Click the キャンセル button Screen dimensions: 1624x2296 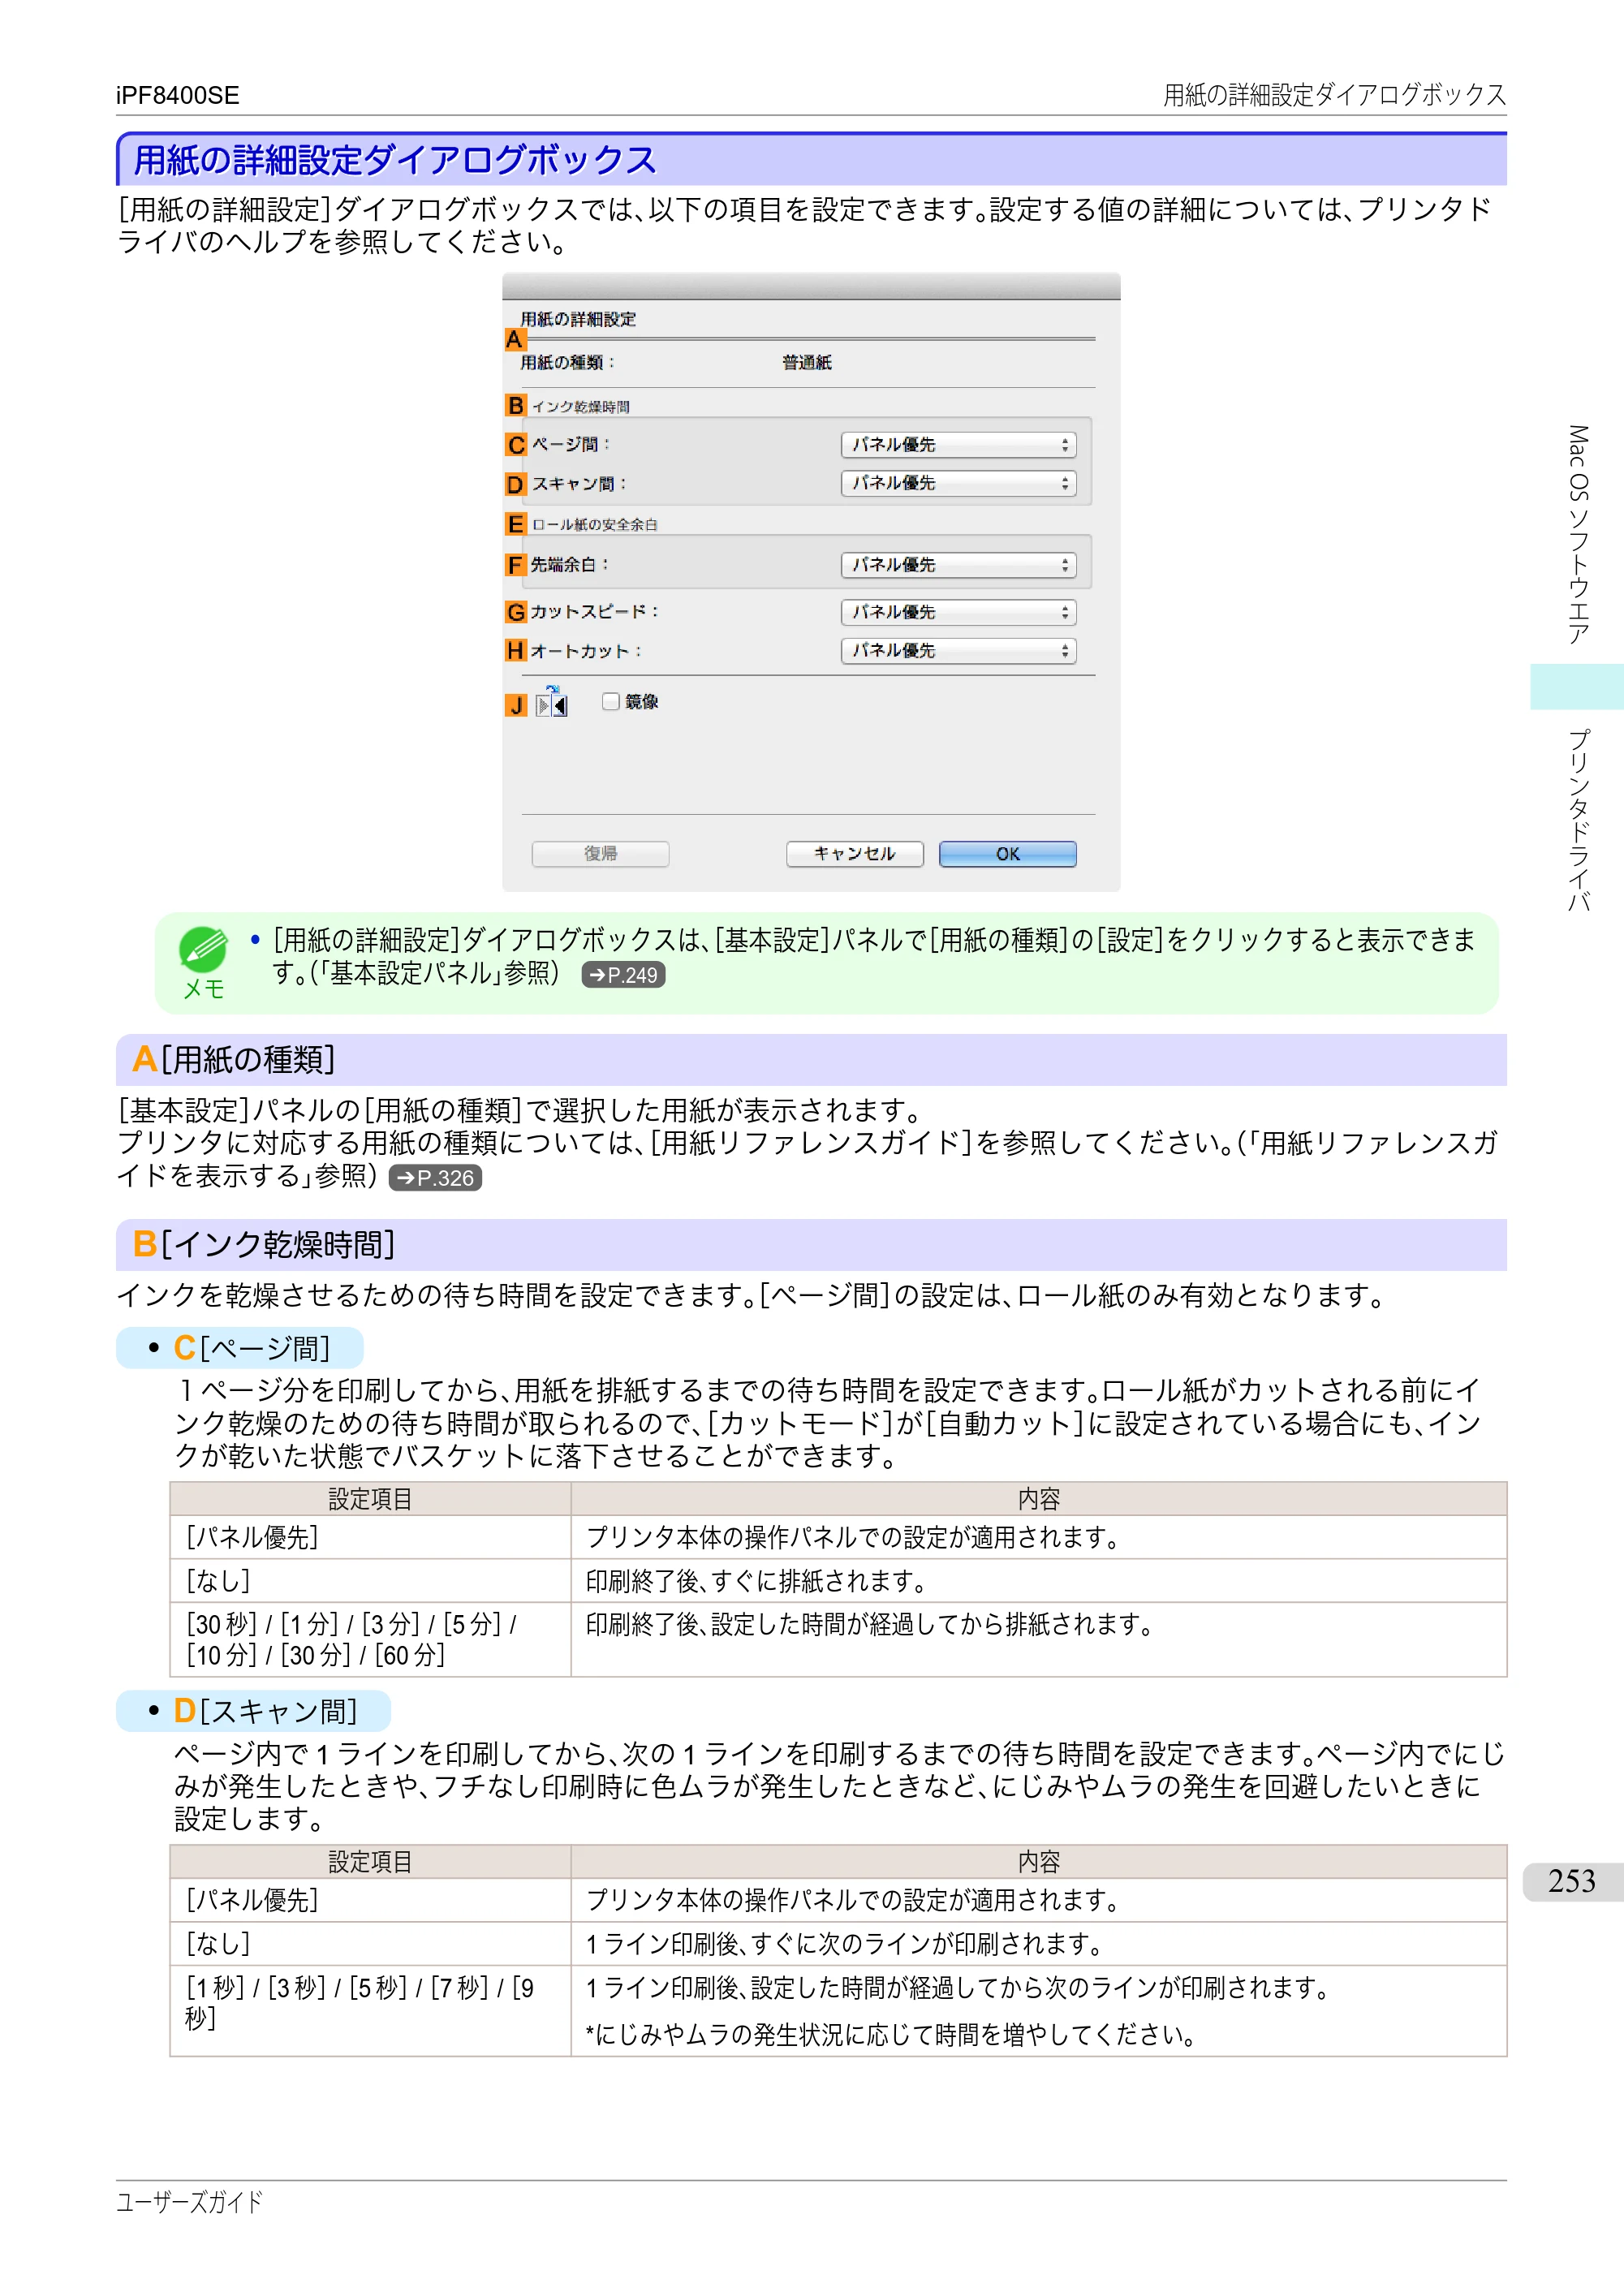point(854,854)
